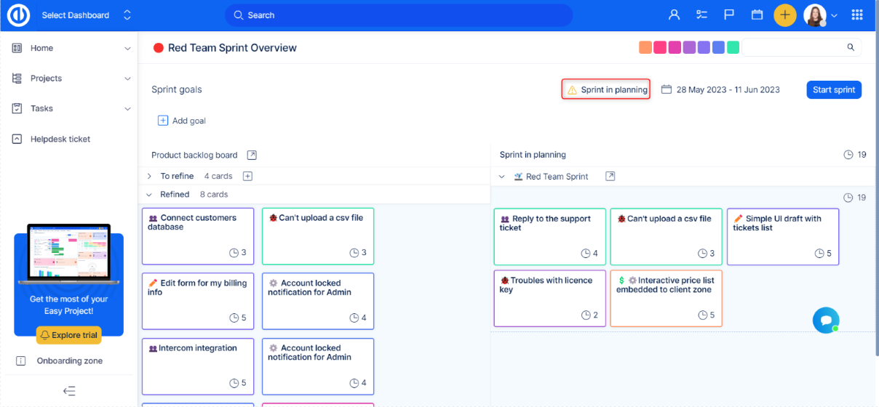Open the apps grid menu icon
This screenshot has height=407, width=879.
[856, 15]
